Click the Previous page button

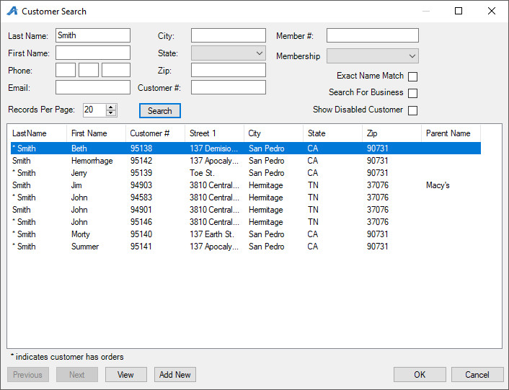28,375
